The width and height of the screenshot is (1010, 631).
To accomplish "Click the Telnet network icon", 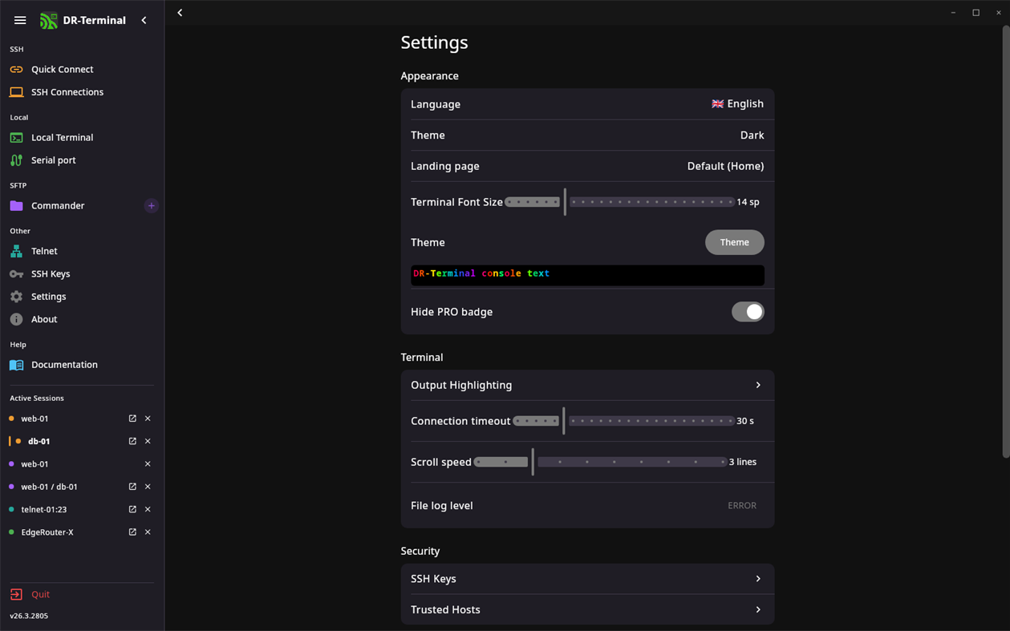I will [x=16, y=251].
